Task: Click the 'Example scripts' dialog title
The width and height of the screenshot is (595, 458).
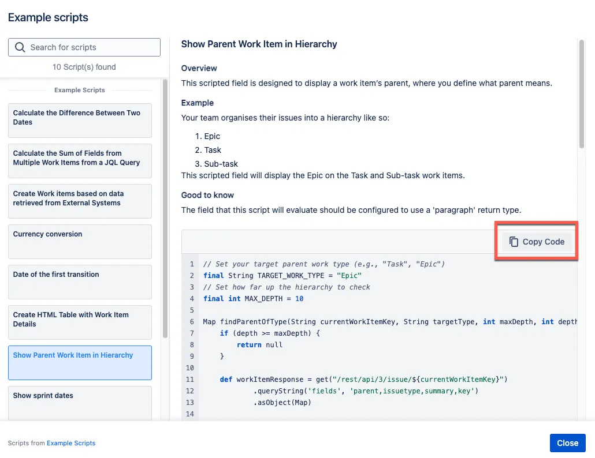Action: pyautogui.click(x=48, y=17)
